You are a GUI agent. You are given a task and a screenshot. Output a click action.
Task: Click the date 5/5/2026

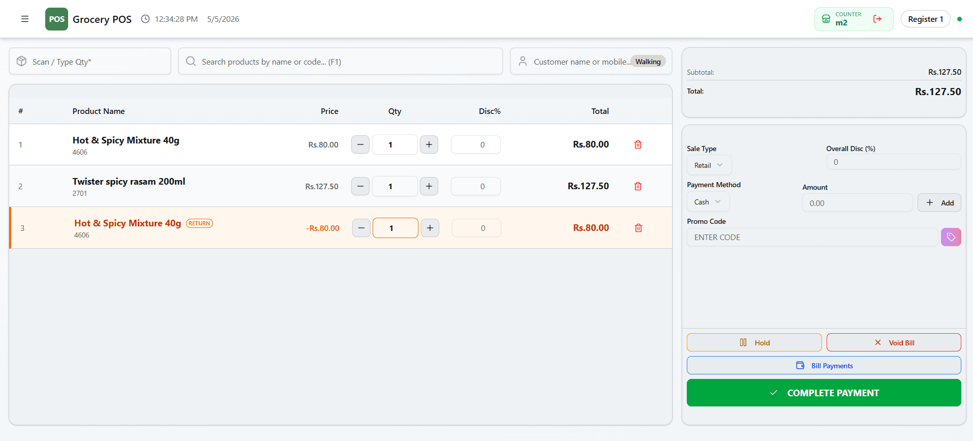click(223, 19)
